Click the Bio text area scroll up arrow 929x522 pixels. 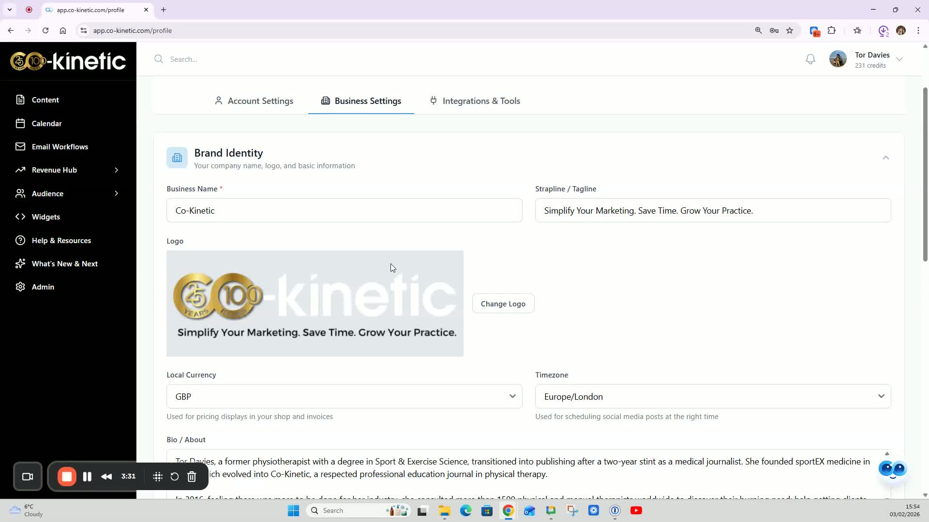[887, 454]
